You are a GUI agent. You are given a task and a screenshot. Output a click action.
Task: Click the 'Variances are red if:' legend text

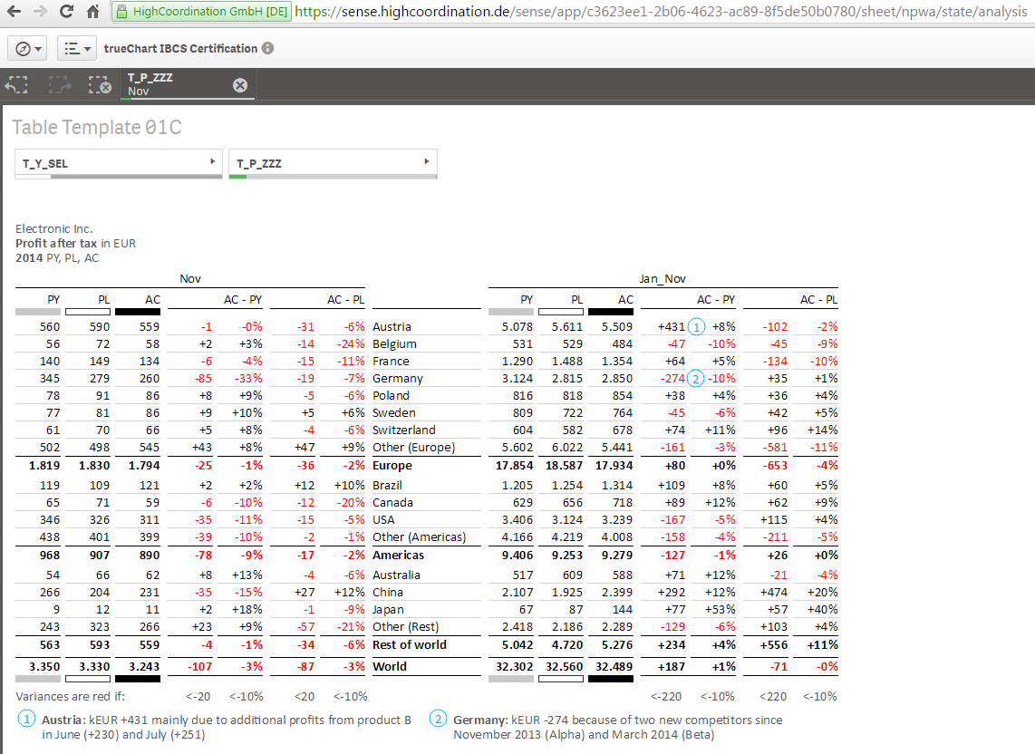coord(70,697)
